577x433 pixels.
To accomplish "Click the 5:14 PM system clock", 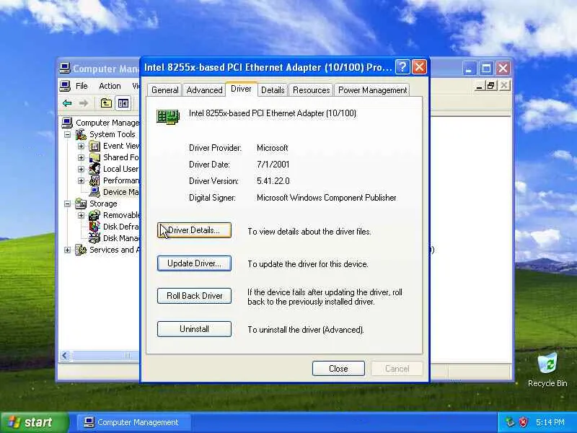I will [x=550, y=422].
